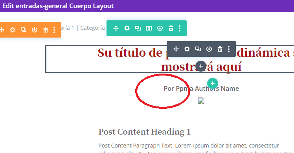Image resolution: width=294 pixels, height=153 pixels.
Task: Select the dynamic post title heading
Action: [x=196, y=60]
